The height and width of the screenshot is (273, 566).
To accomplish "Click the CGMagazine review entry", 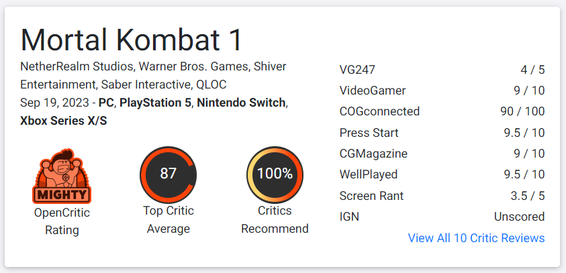I will [x=442, y=154].
